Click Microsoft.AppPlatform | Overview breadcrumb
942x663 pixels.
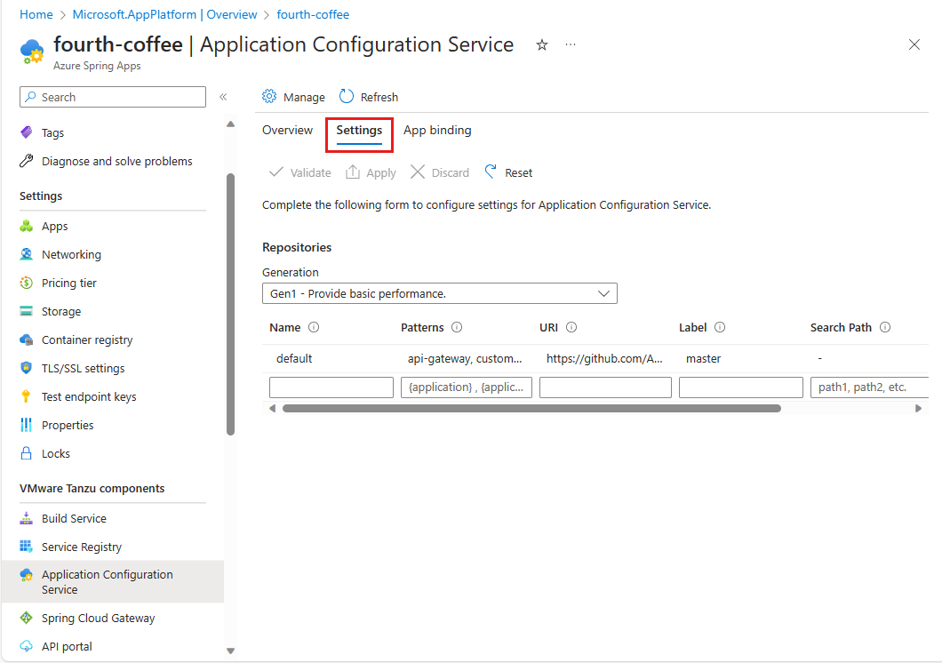[x=164, y=14]
